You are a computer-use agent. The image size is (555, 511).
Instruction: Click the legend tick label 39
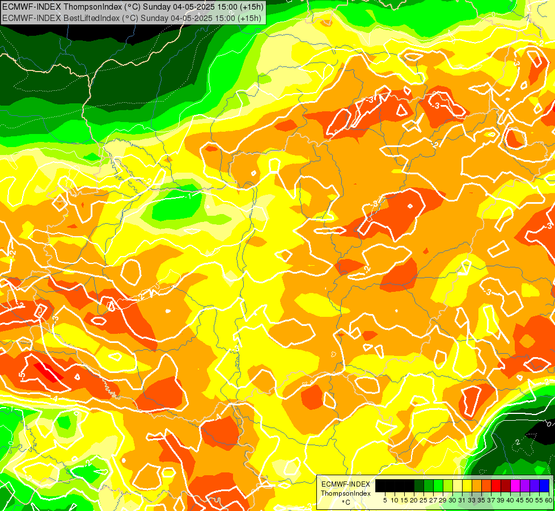click(x=501, y=500)
